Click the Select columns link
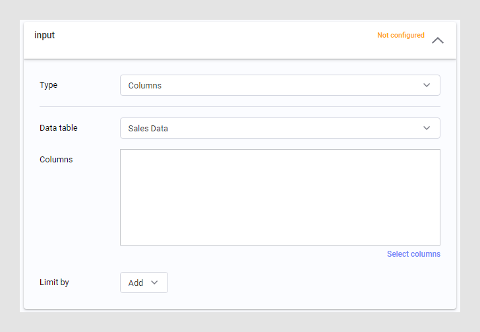The width and height of the screenshot is (480, 332). click(x=413, y=254)
